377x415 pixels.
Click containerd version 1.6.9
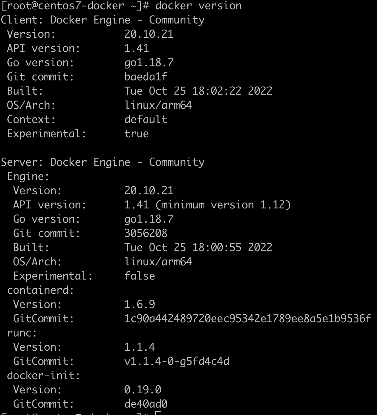tap(140, 304)
